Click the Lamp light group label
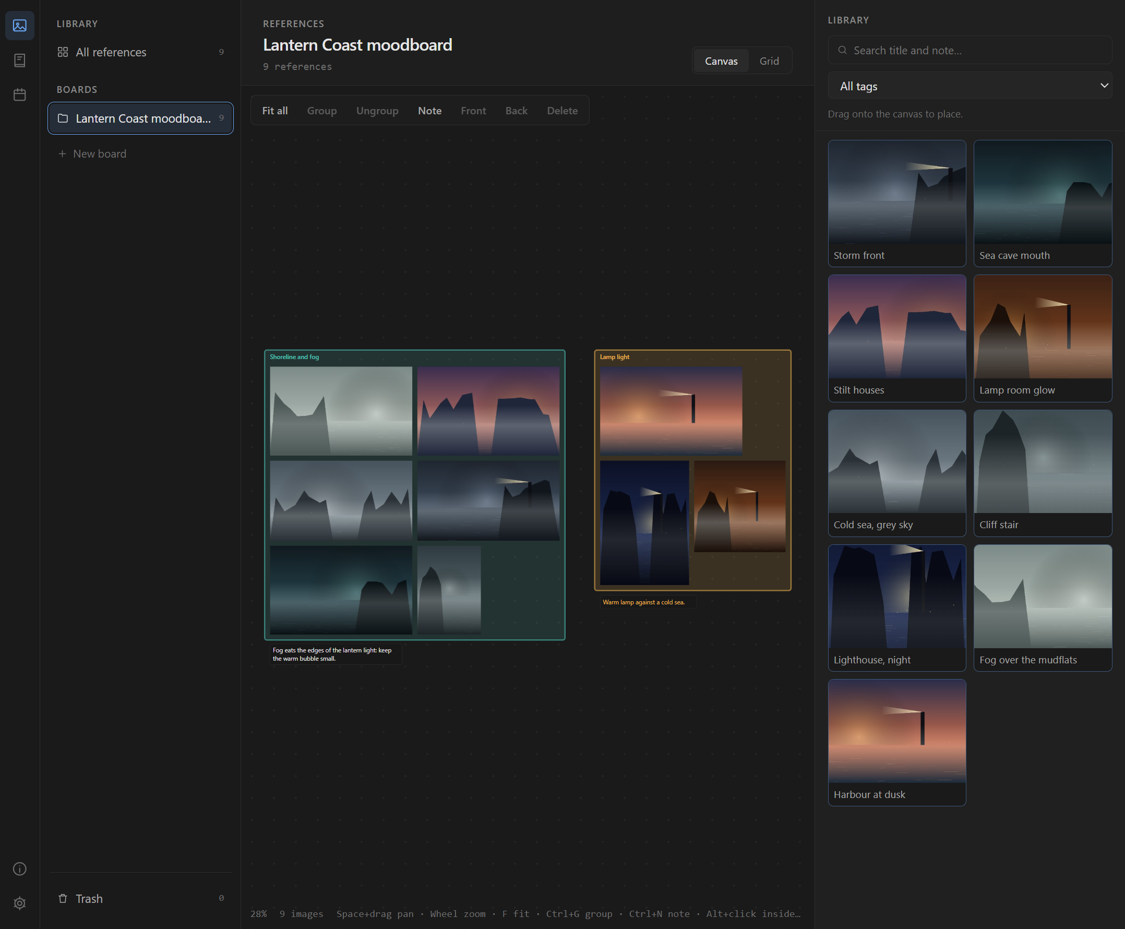 click(x=614, y=357)
